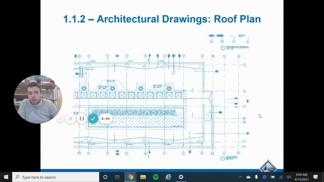Cancel the recording with the X button
The image size is (324, 182).
(x=70, y=119)
